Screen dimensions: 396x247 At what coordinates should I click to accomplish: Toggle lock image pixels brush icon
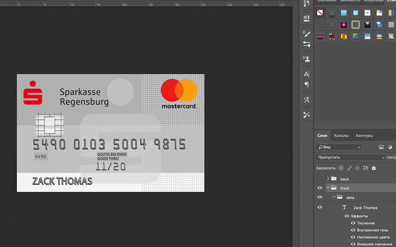point(349,168)
